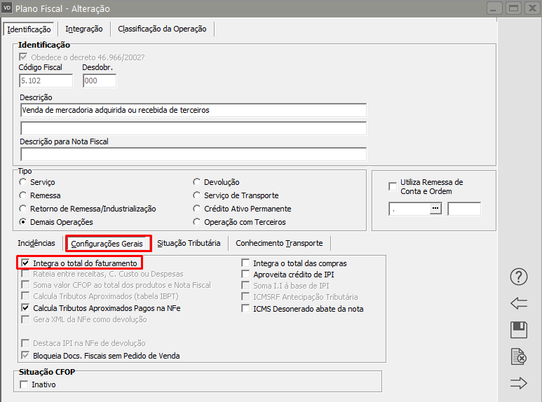Click the cancel document icon
The image size is (542, 402).
click(x=518, y=356)
